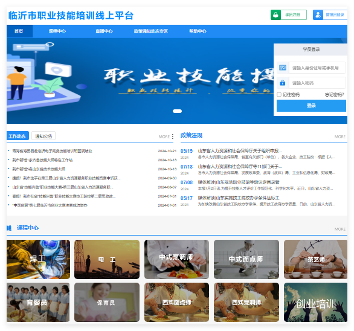354x331 pixels.
Task: Click the 学员登录 panel header
Action: click(311, 50)
